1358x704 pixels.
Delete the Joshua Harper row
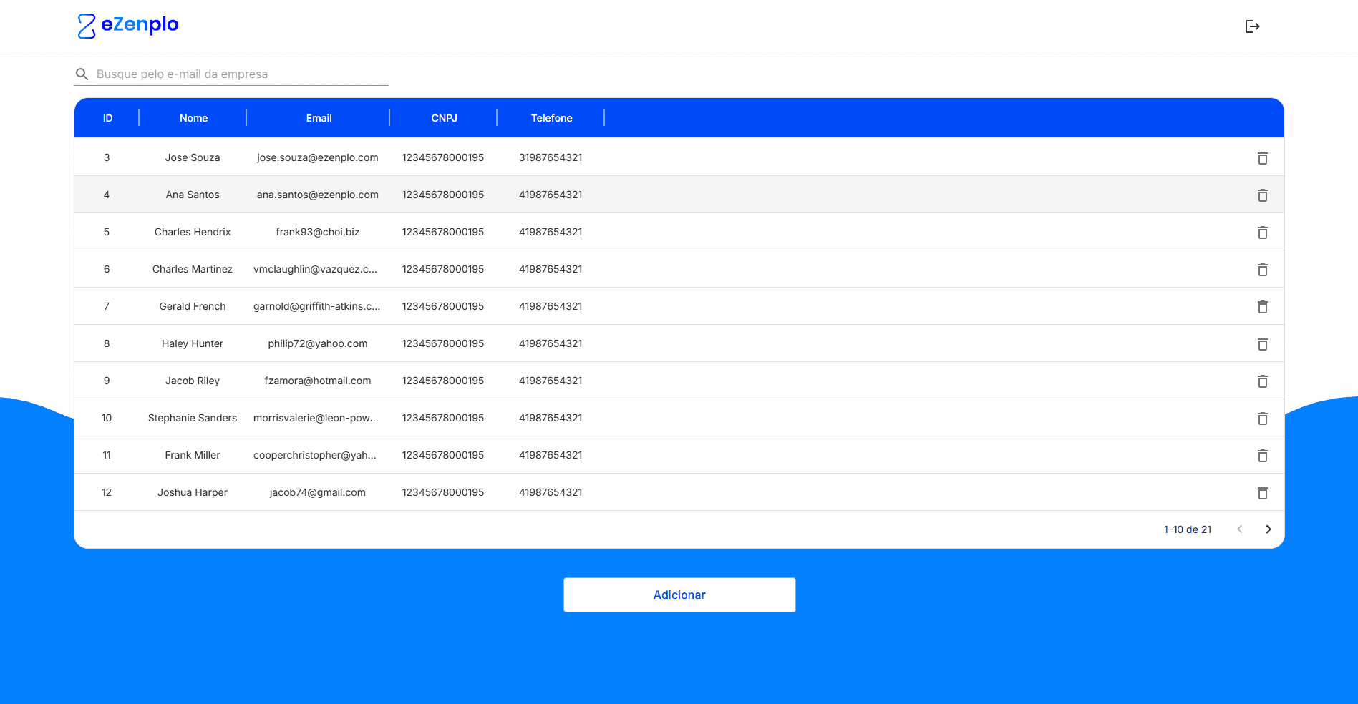[1263, 493]
